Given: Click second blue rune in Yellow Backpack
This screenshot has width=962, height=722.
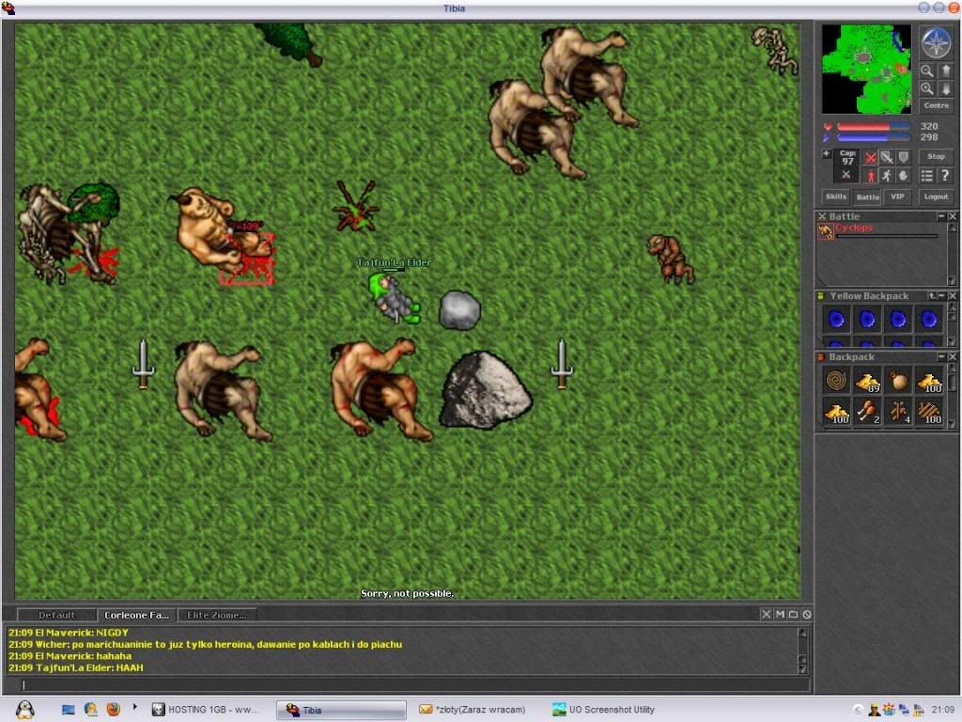Looking at the screenshot, I should click(867, 320).
